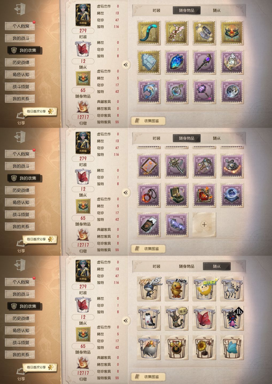The width and height of the screenshot is (272, 384).
Task: Select the treble clef accessory
Action: click(x=177, y=91)
